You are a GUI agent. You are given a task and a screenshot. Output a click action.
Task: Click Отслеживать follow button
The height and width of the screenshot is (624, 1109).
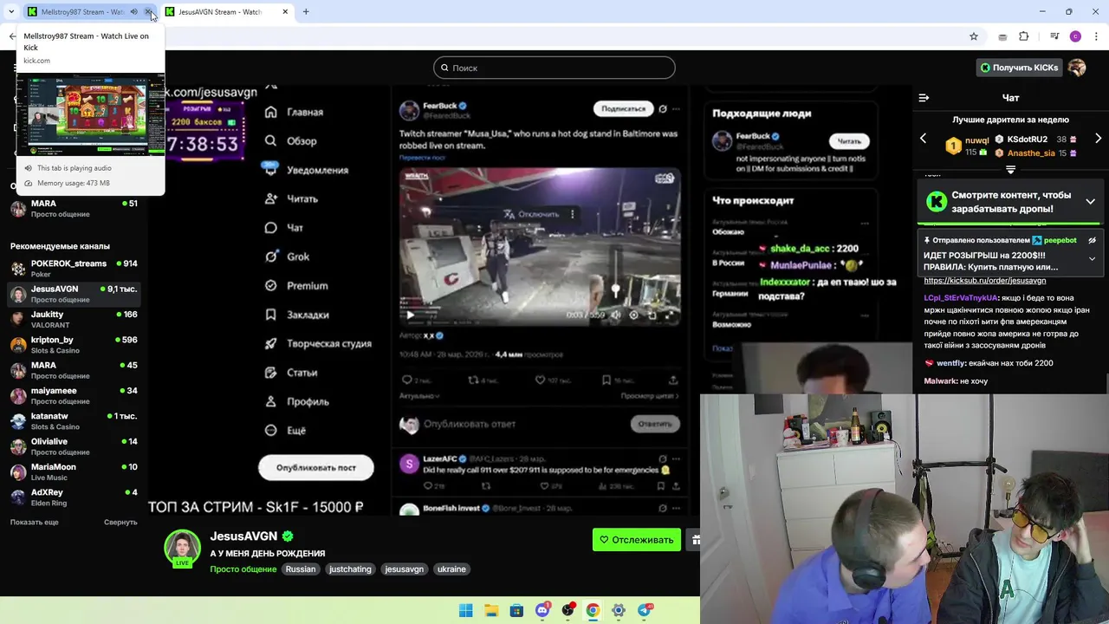click(636, 540)
